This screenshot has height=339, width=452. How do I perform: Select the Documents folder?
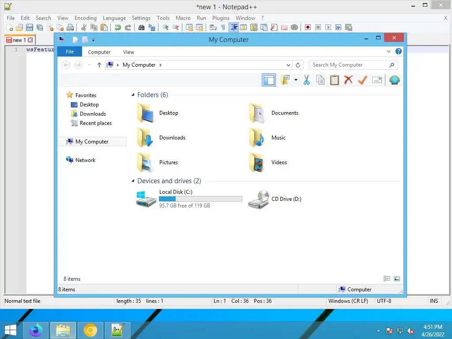[274, 113]
